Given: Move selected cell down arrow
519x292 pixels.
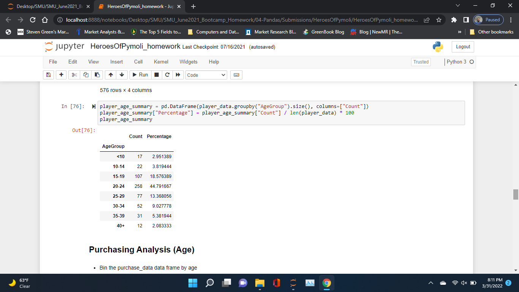Looking at the screenshot, I should (122, 75).
